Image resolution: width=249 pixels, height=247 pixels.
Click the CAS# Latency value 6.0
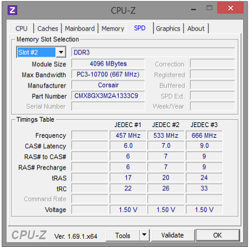pos(128,146)
